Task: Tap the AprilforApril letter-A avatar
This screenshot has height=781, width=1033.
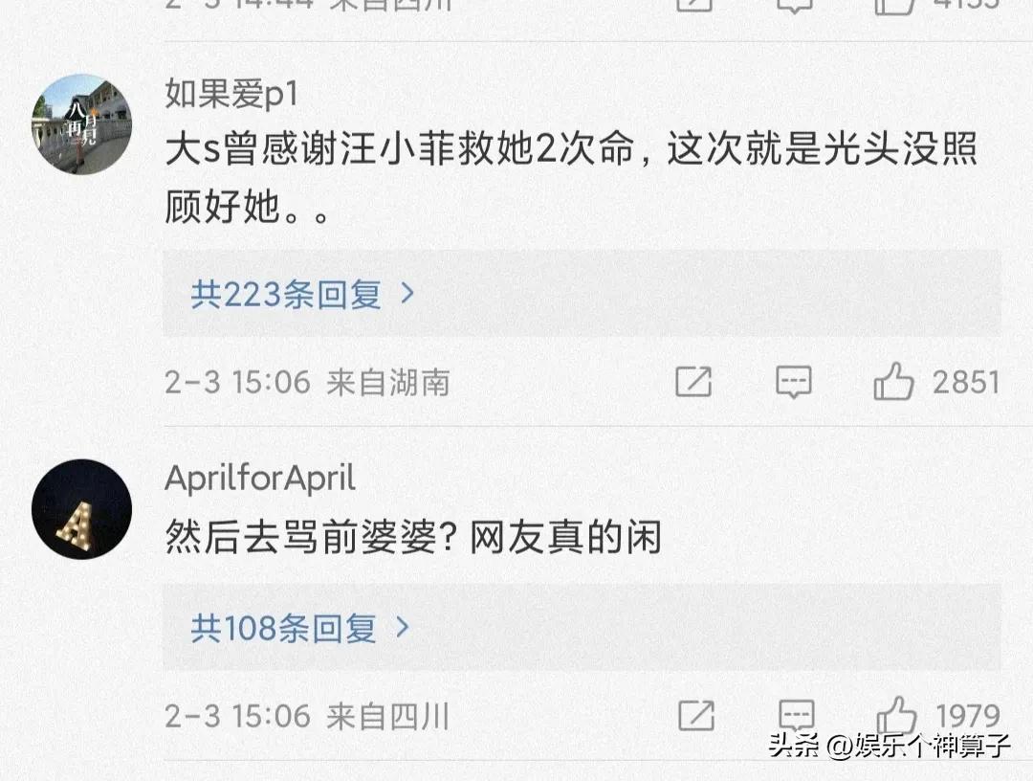Action: (x=82, y=509)
